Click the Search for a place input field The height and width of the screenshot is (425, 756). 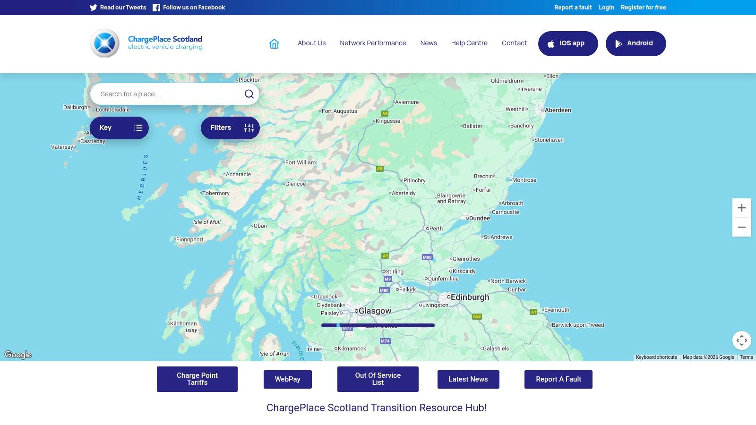(x=165, y=93)
